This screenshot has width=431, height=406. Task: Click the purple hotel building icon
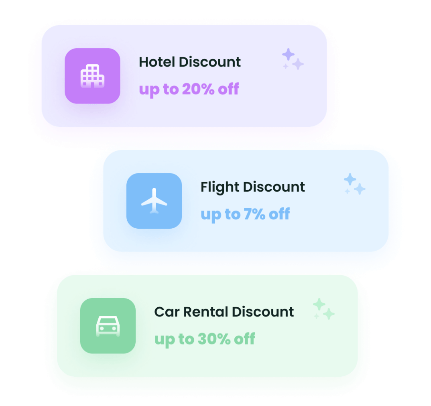[92, 76]
